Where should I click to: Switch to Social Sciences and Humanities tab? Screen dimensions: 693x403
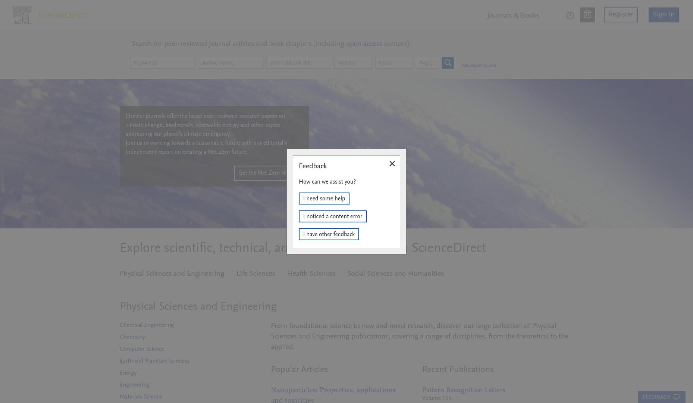[x=395, y=274]
